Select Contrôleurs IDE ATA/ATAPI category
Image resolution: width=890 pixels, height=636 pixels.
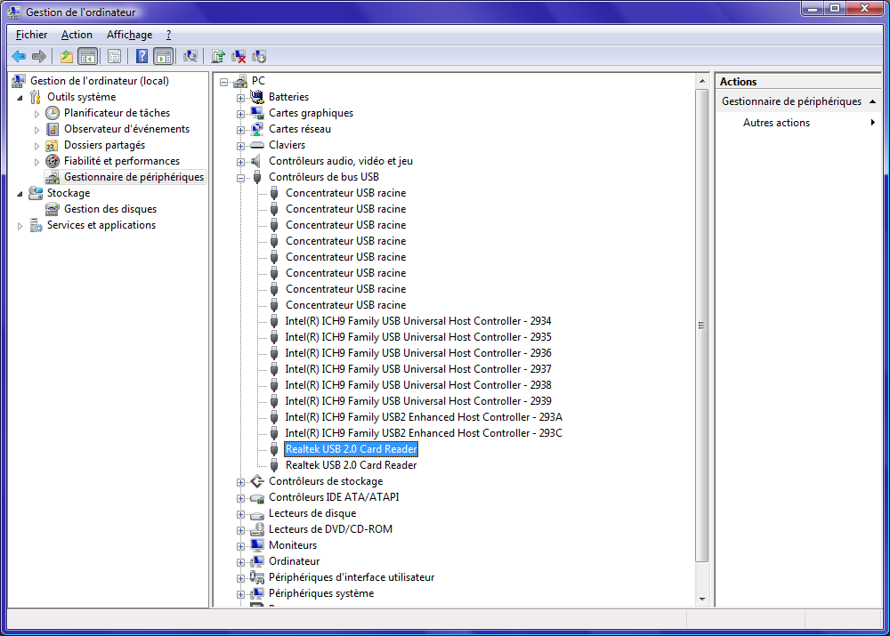click(x=334, y=497)
